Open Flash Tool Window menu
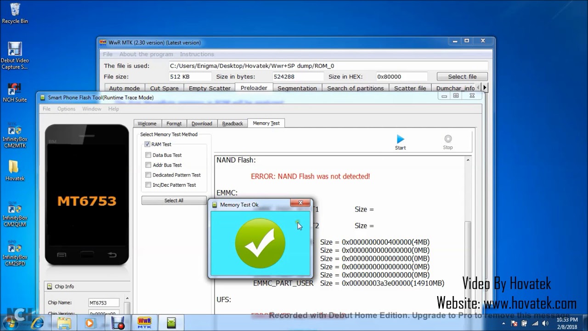588x331 pixels. click(92, 109)
